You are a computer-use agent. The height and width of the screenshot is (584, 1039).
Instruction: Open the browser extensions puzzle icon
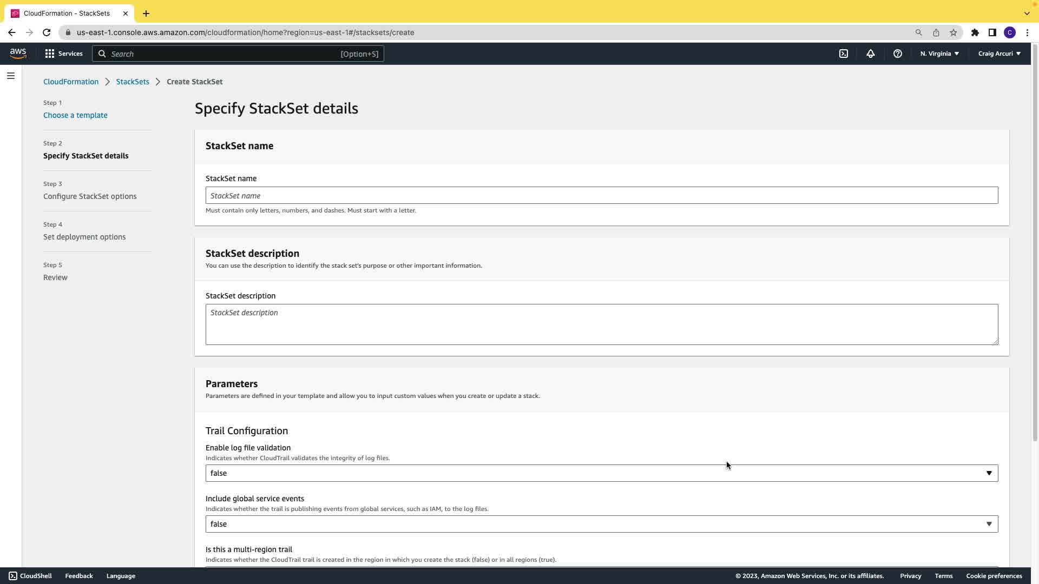975,32
